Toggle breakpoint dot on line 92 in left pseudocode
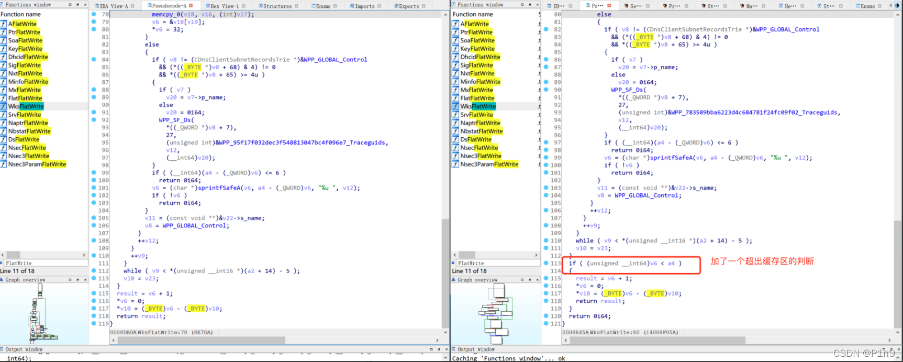Viewport: 903px width, 362px height. pyautogui.click(x=94, y=119)
